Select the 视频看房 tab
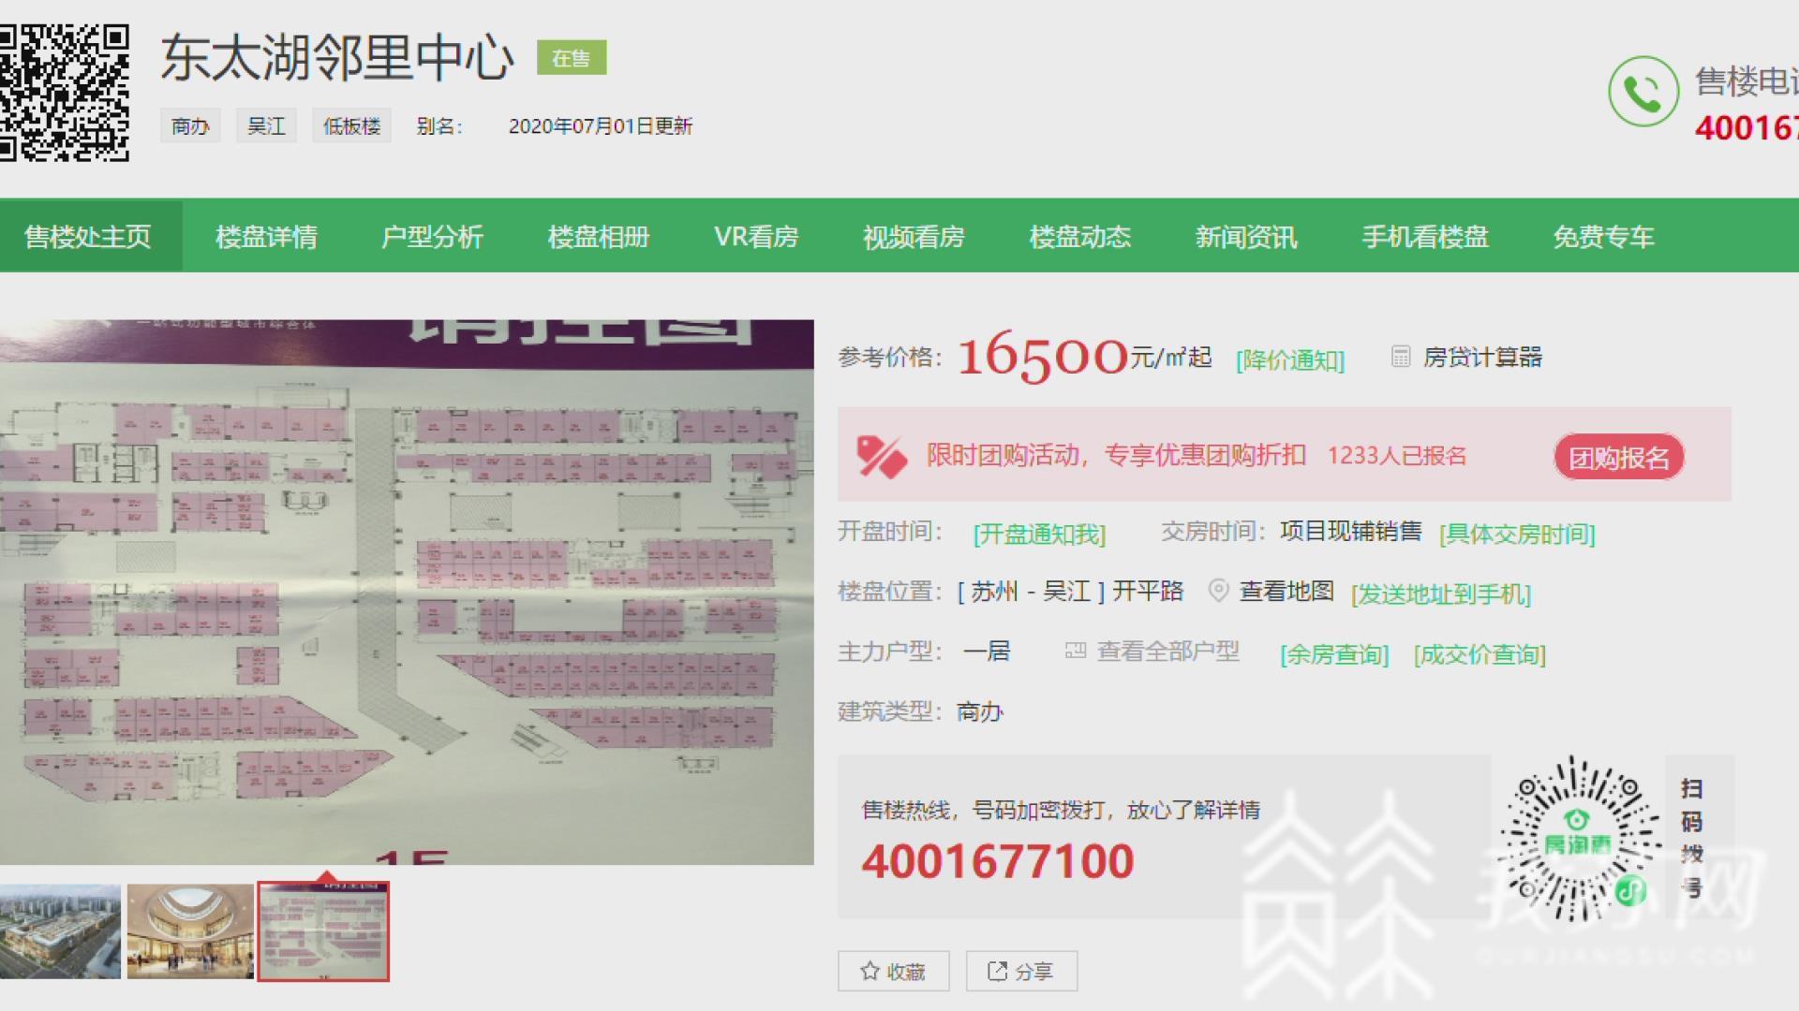 pos(914,237)
